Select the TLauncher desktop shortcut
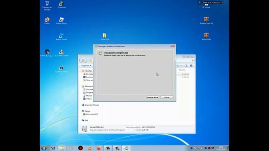This screenshot has width=269, height=151. [x=62, y=5]
